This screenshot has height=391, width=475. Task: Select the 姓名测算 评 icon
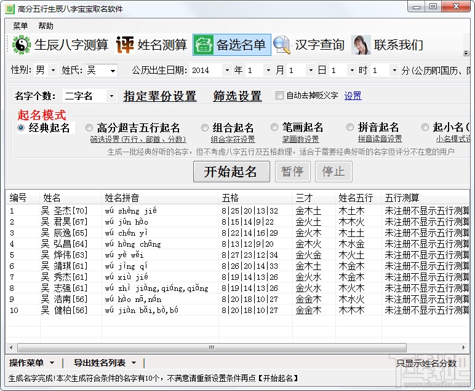click(125, 45)
